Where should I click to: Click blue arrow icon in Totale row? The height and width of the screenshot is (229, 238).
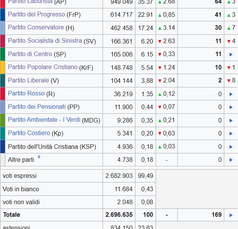(231, 215)
